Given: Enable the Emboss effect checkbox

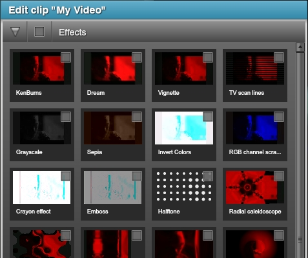Looking at the screenshot, I should pos(137,176).
